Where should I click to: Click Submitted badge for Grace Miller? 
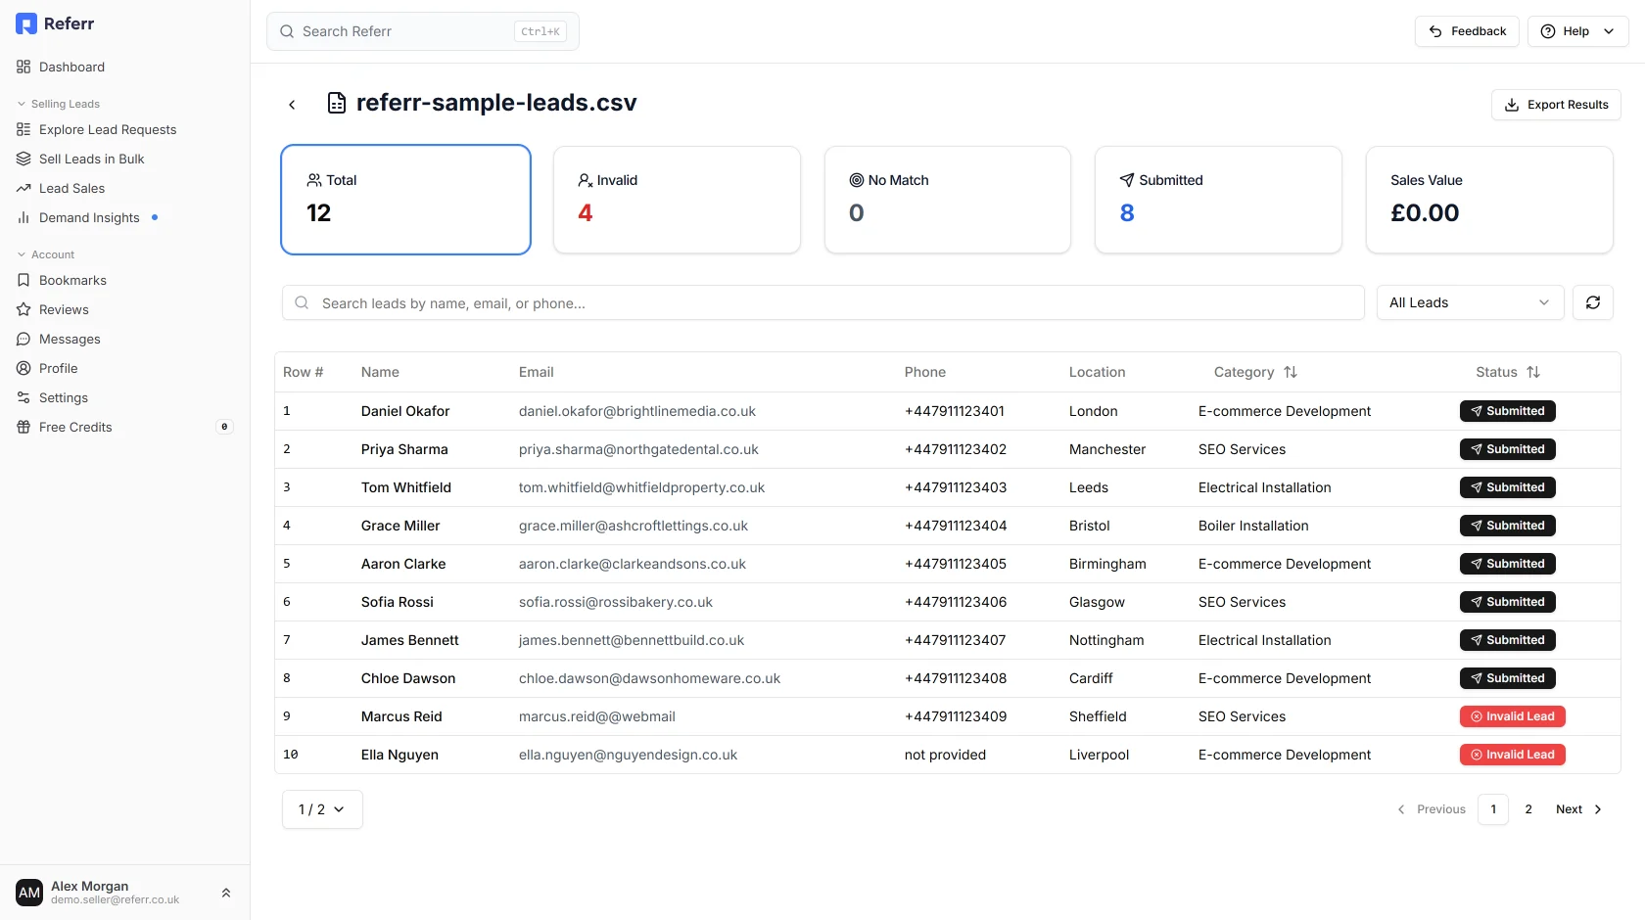[1507, 526]
